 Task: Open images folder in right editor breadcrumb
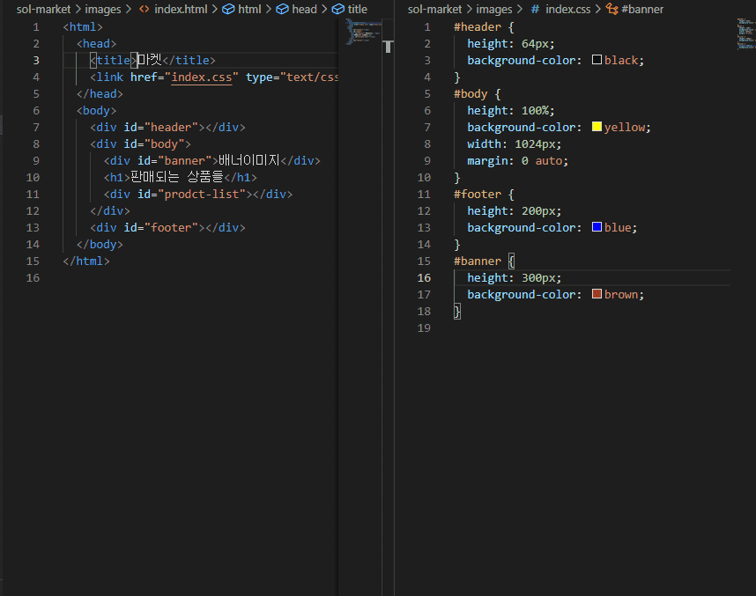pos(493,9)
